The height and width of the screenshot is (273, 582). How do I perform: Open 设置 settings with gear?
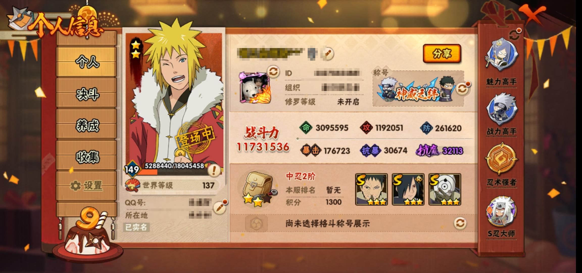pyautogui.click(x=87, y=186)
